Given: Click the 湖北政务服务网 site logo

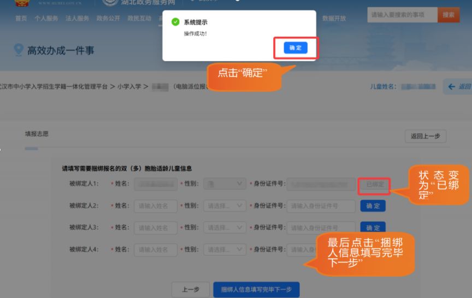Looking at the screenshot, I should point(139,2).
